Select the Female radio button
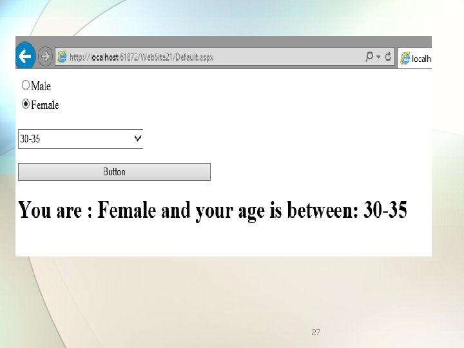Image resolution: width=464 pixels, height=348 pixels. coord(26,104)
